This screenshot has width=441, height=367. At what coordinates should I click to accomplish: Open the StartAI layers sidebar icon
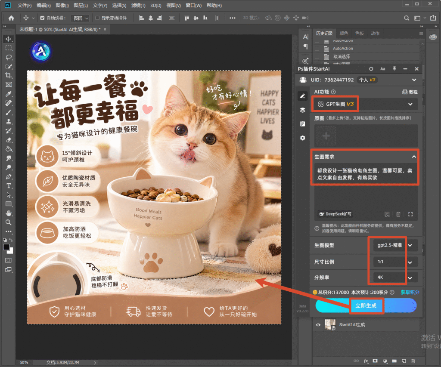303,110
